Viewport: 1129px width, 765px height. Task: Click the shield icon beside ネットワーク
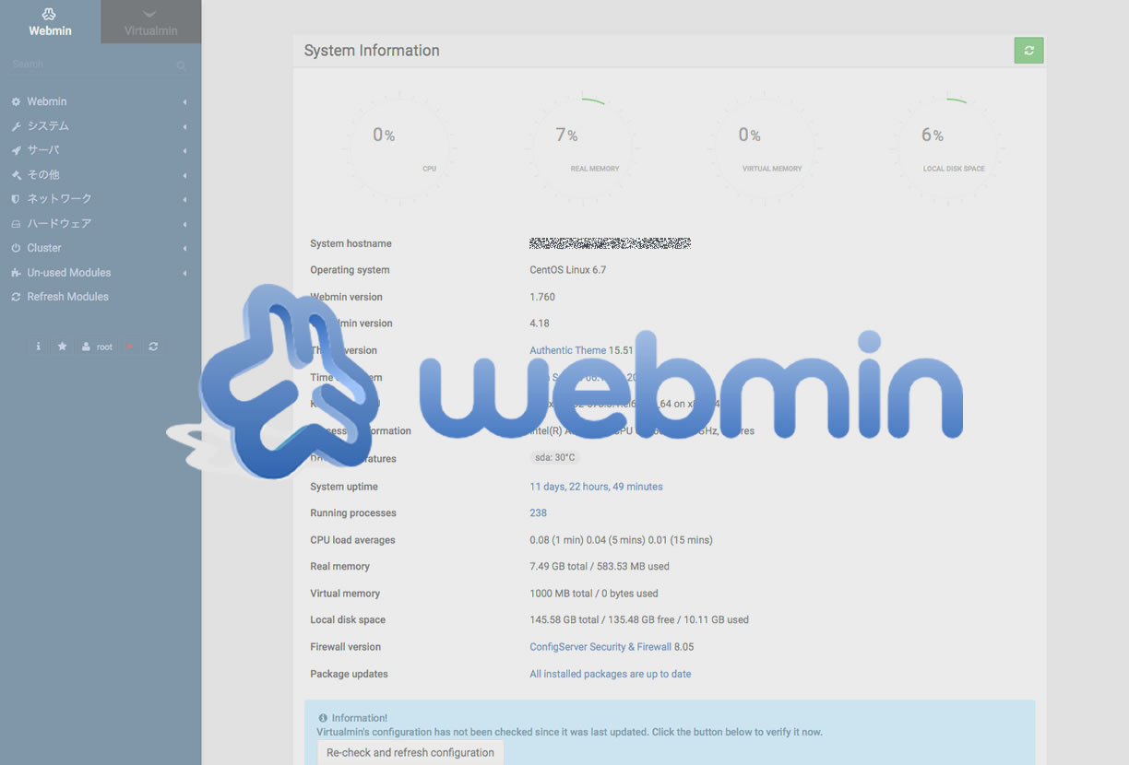[x=16, y=199]
